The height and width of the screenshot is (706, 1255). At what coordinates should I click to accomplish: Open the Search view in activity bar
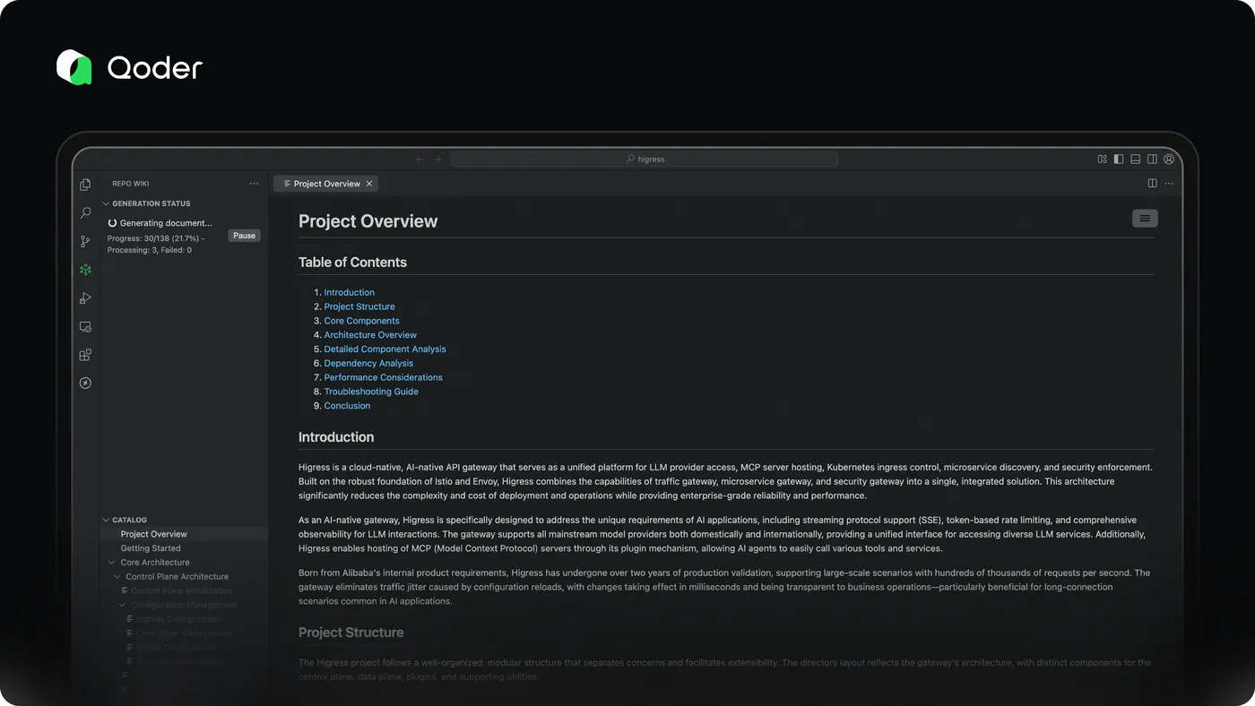click(x=85, y=213)
